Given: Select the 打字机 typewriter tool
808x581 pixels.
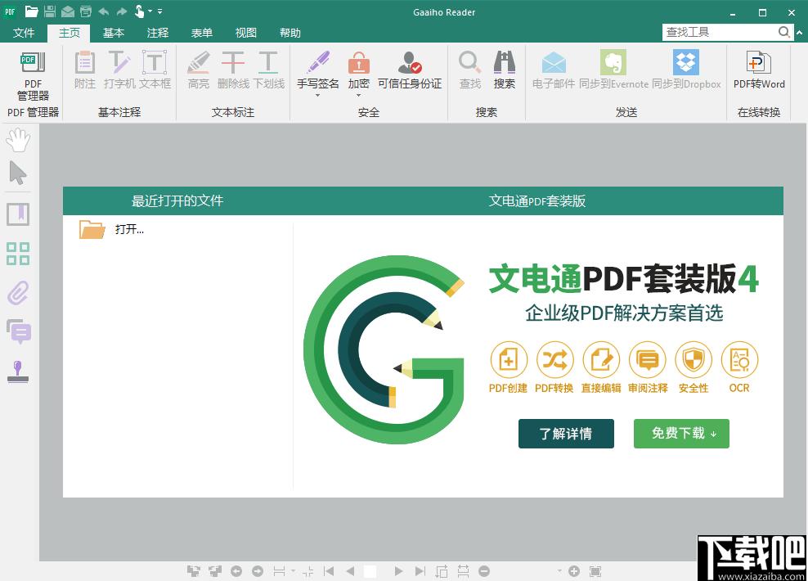Looking at the screenshot, I should coord(119,70).
